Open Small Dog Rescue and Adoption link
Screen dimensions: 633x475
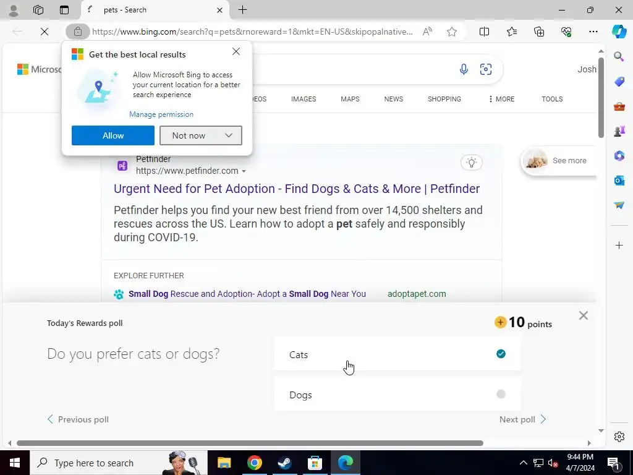(247, 294)
